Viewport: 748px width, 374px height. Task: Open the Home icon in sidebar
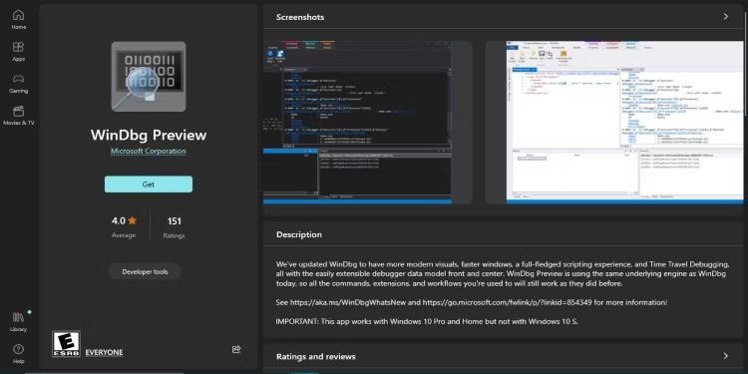(x=19, y=15)
